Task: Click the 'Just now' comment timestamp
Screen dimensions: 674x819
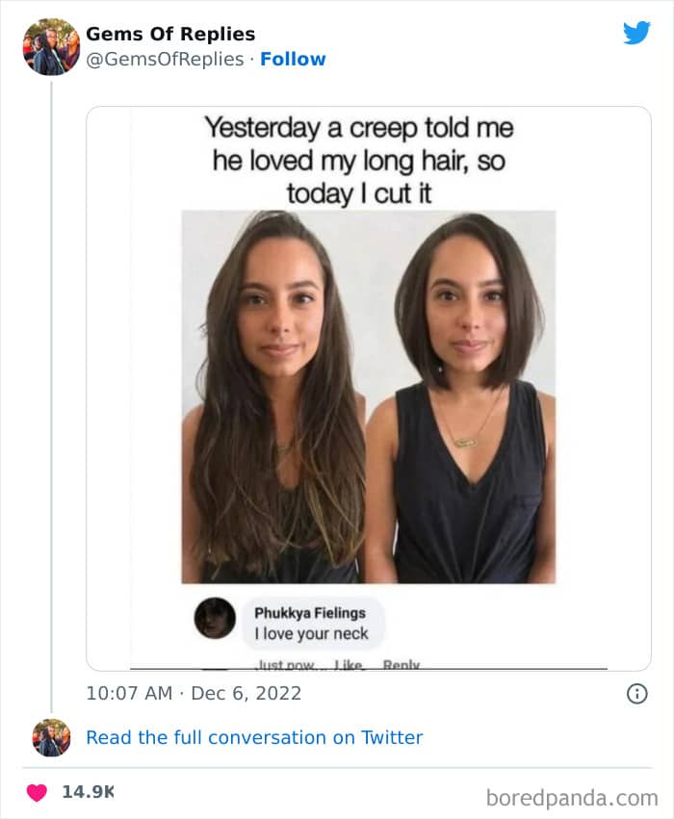Action: click(x=280, y=664)
